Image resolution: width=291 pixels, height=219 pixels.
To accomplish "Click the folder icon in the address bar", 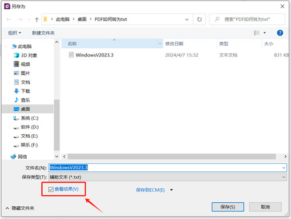I will pos(45,19).
